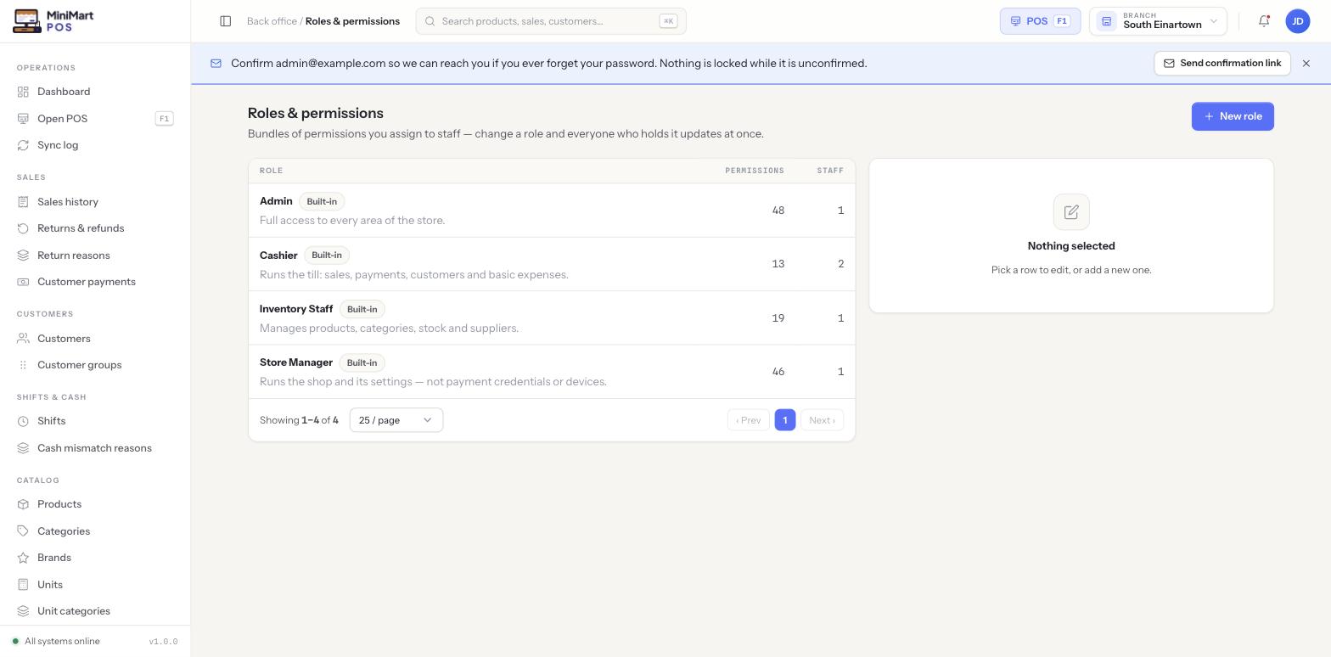
Task: Select page 1 in pagination
Action: point(785,420)
